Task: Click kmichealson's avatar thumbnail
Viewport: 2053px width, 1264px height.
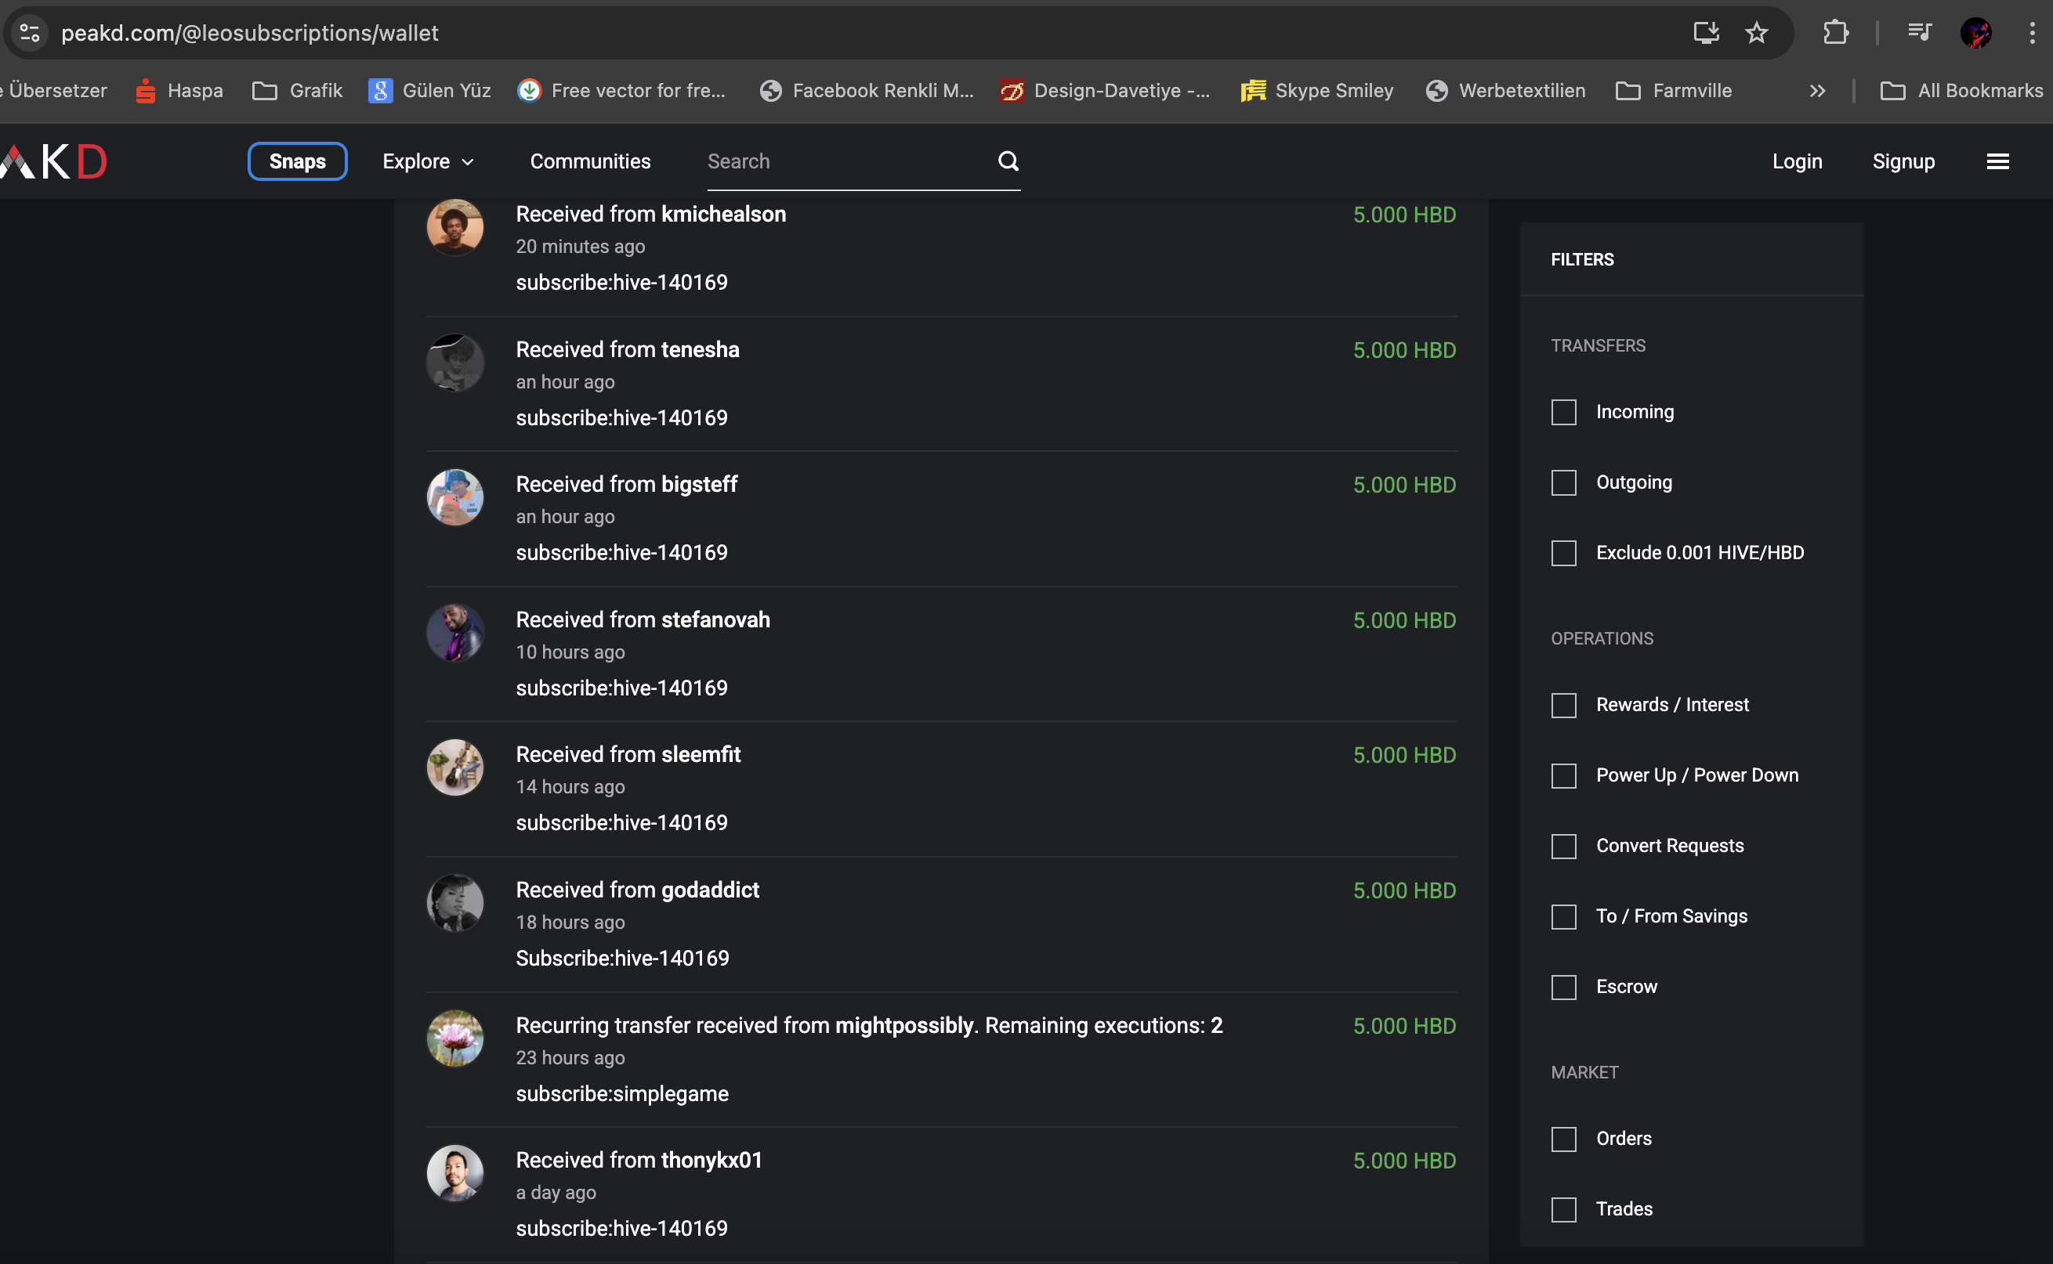Action: (455, 226)
